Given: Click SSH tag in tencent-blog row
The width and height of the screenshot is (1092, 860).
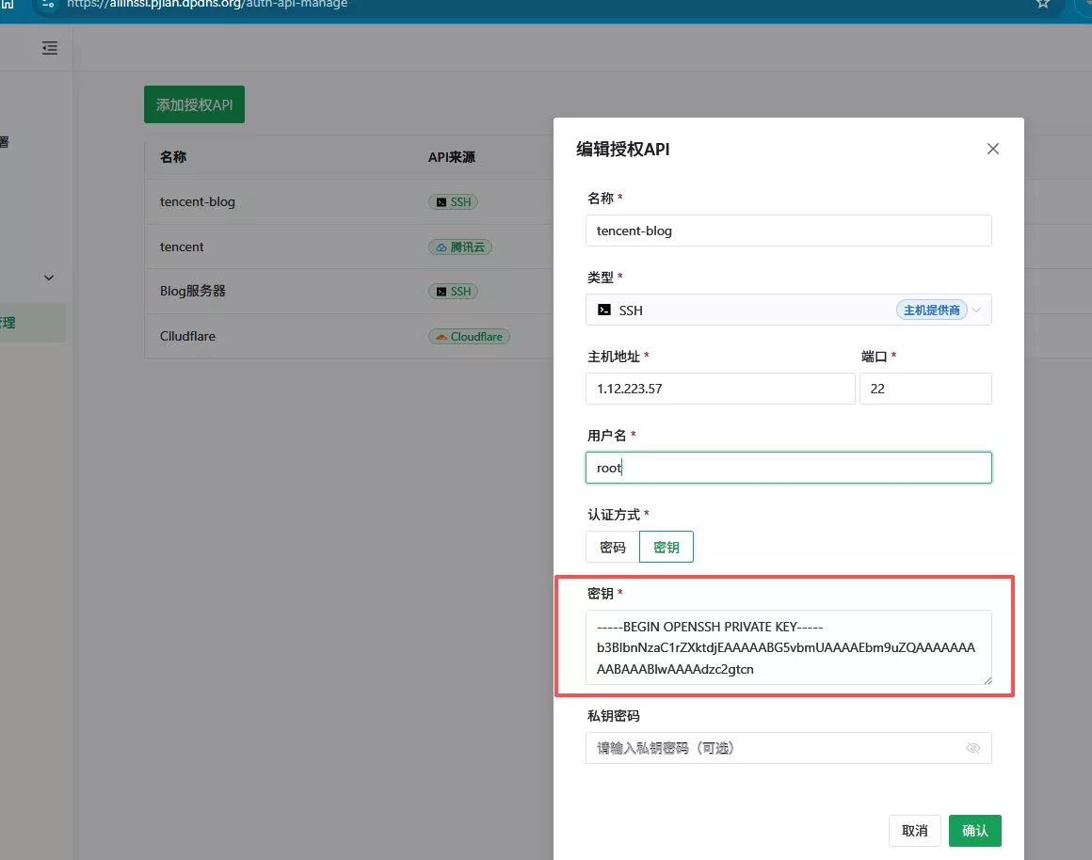Looking at the screenshot, I should tap(452, 201).
